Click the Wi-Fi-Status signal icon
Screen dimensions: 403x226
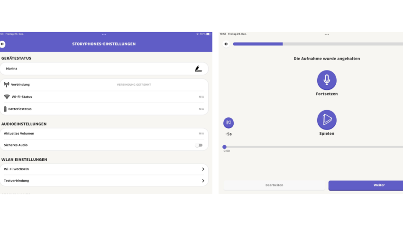[x=7, y=96]
